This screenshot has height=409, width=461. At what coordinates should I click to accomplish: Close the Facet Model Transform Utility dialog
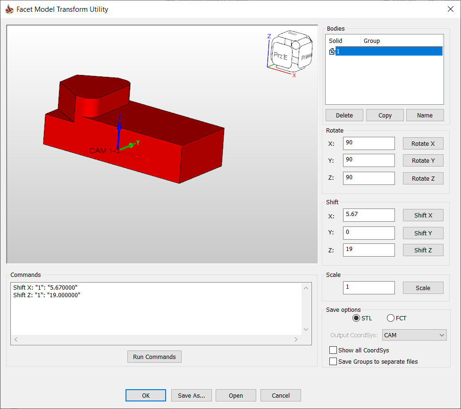click(450, 9)
